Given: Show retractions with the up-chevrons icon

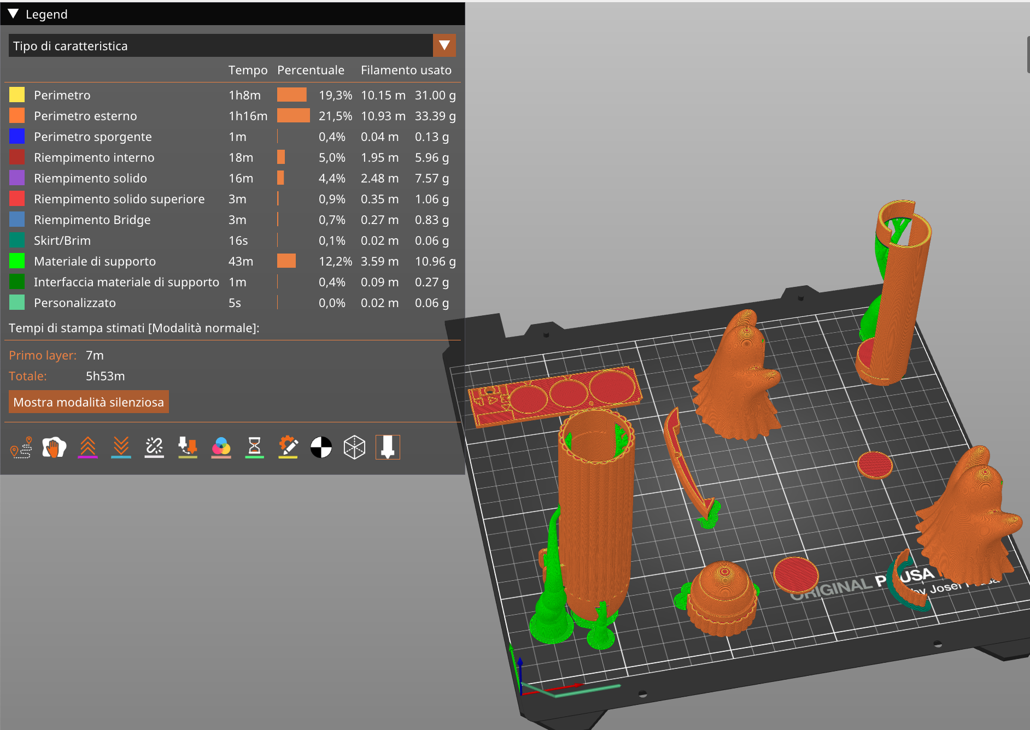Looking at the screenshot, I should (x=87, y=448).
